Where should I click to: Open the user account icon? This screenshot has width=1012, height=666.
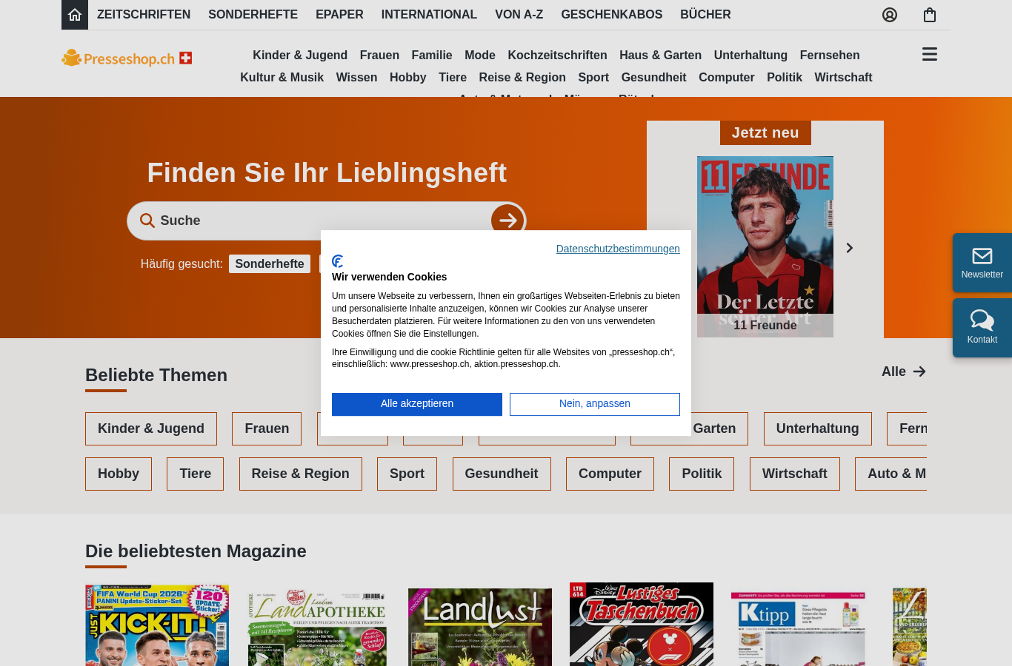point(890,15)
